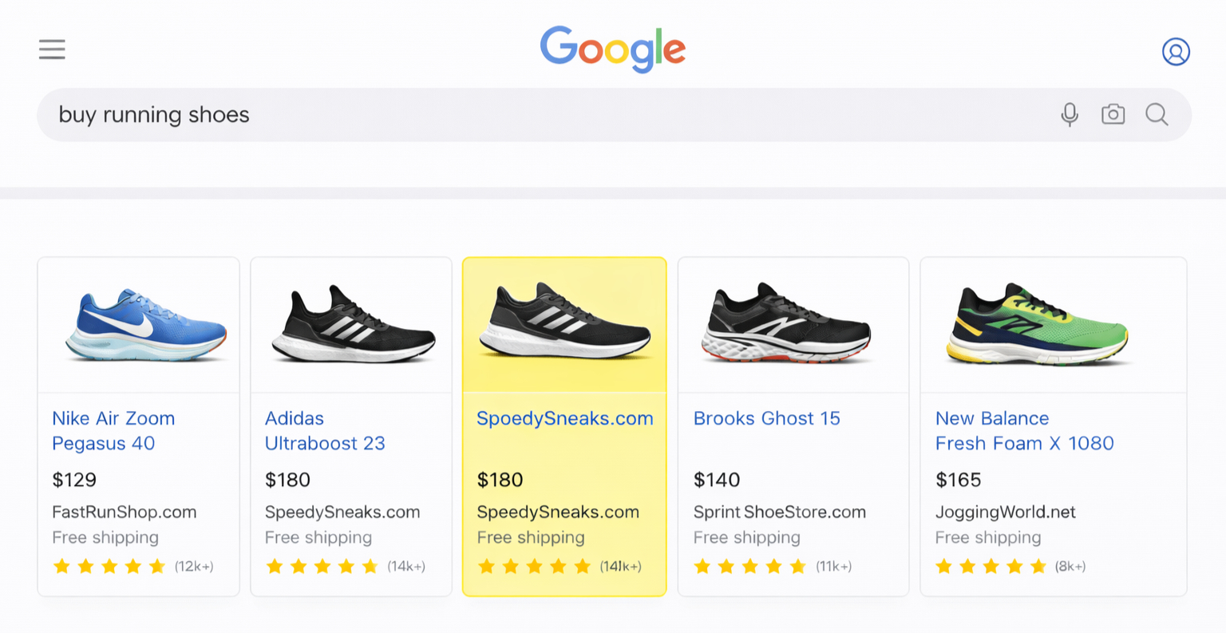Open the user account profile icon
1226x633 pixels.
[x=1176, y=51]
